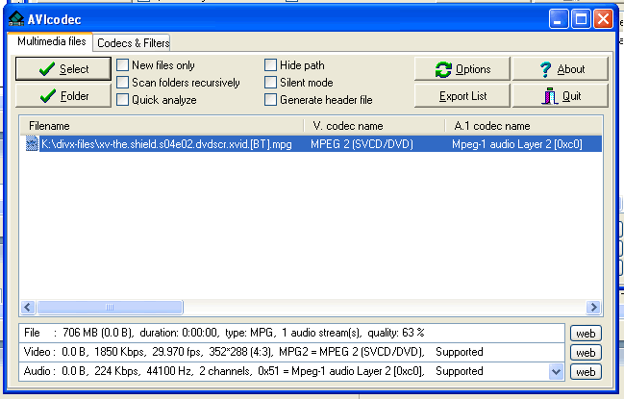
Task: Maximize the AVIcodec window
Action: click(581, 18)
